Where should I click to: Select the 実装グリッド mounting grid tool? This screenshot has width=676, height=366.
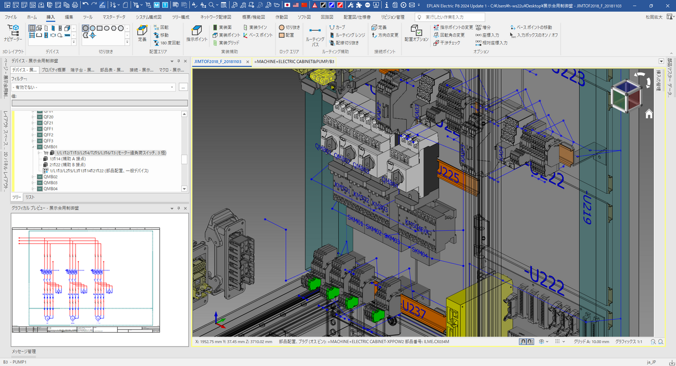226,43
